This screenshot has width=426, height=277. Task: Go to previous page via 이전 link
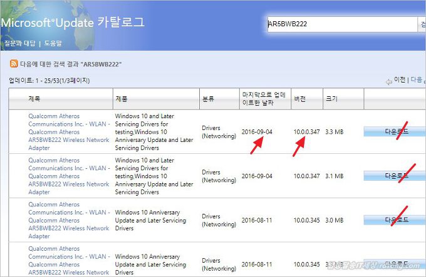coord(400,80)
